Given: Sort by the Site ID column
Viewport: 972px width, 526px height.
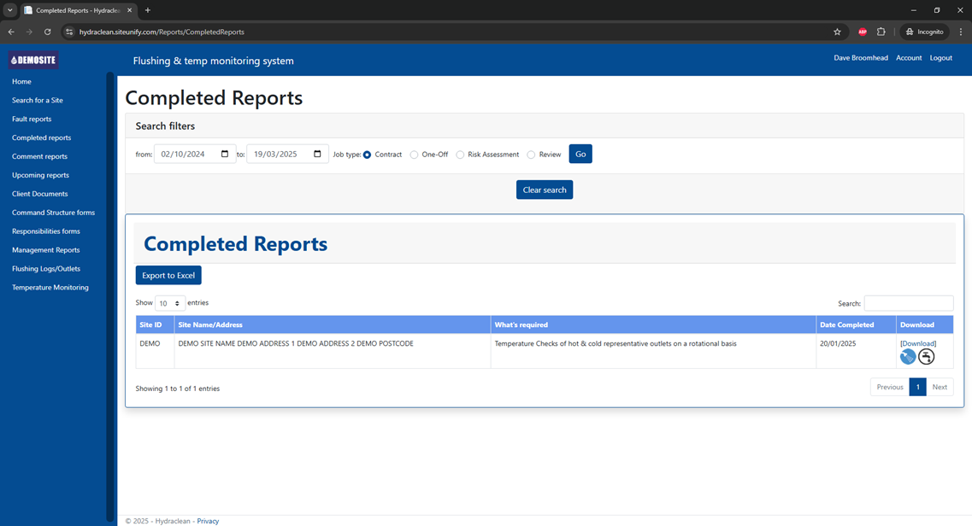Looking at the screenshot, I should (155, 324).
